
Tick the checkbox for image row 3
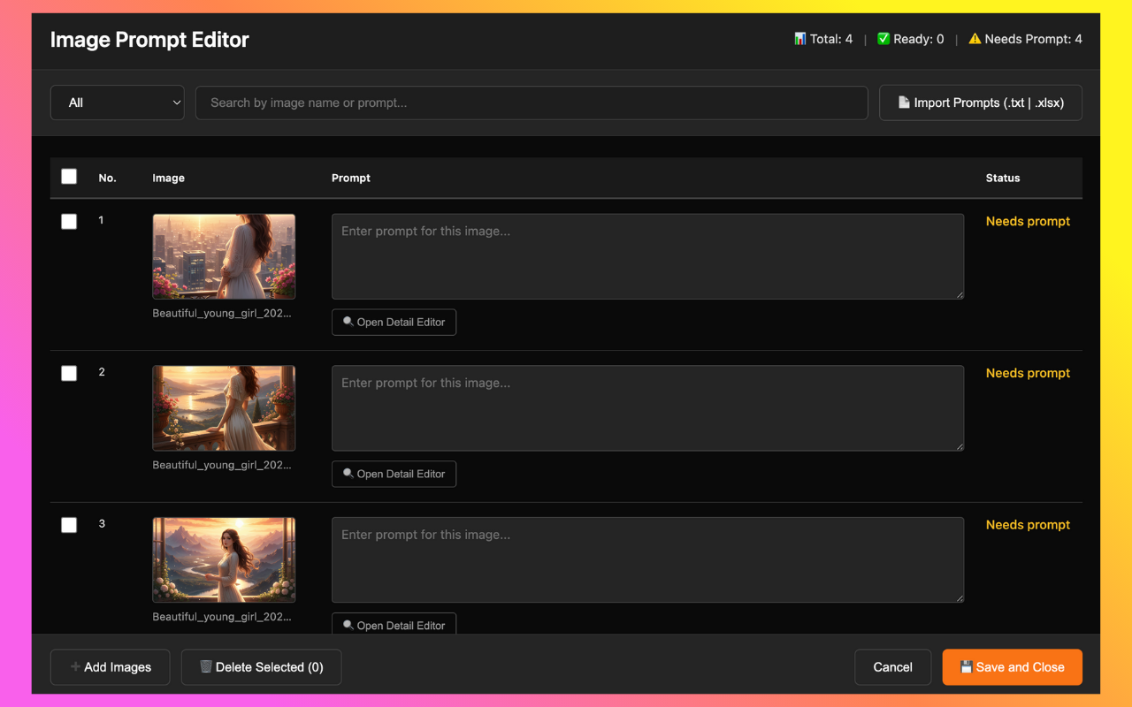point(69,526)
